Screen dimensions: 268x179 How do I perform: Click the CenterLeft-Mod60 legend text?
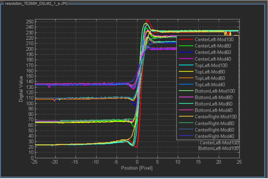click(x=213, y=53)
